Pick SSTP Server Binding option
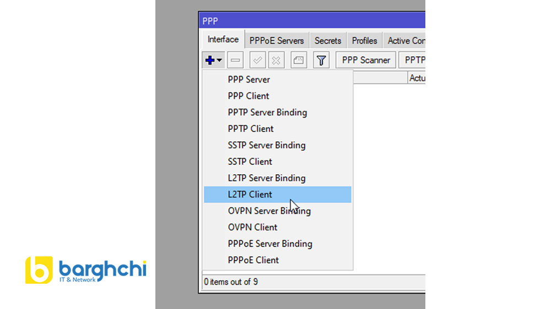Image resolution: width=551 pixels, height=309 pixels. [267, 145]
